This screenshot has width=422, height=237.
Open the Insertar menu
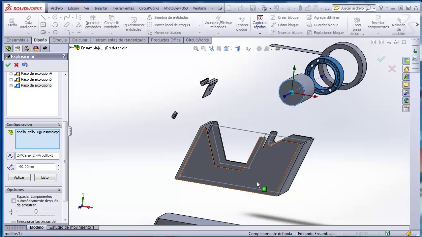tap(101, 8)
